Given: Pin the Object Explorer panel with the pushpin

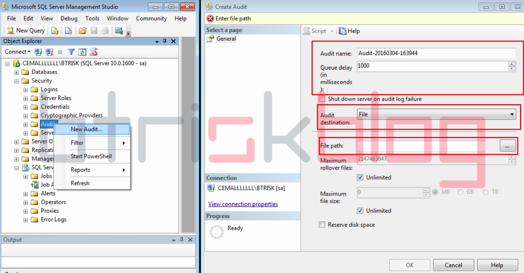Looking at the screenshot, I should point(165,41).
